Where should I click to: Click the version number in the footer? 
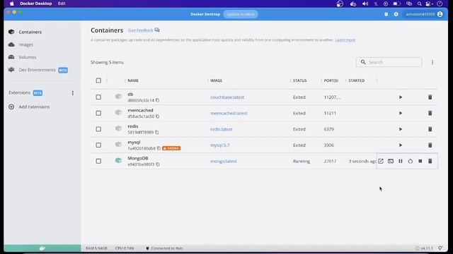point(426,248)
